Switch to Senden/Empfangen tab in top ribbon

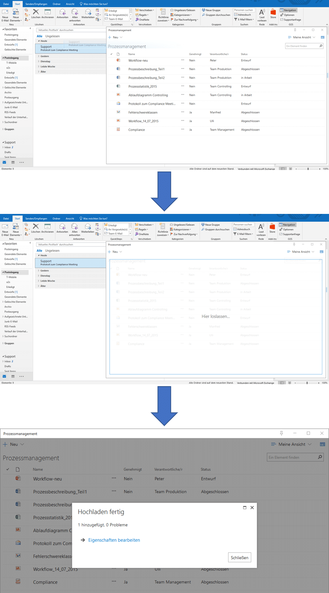(x=36, y=4)
